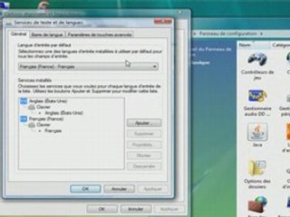The image size is (290, 217).
Task: Select the Français keyboard layout item
Action: tap(53, 131)
